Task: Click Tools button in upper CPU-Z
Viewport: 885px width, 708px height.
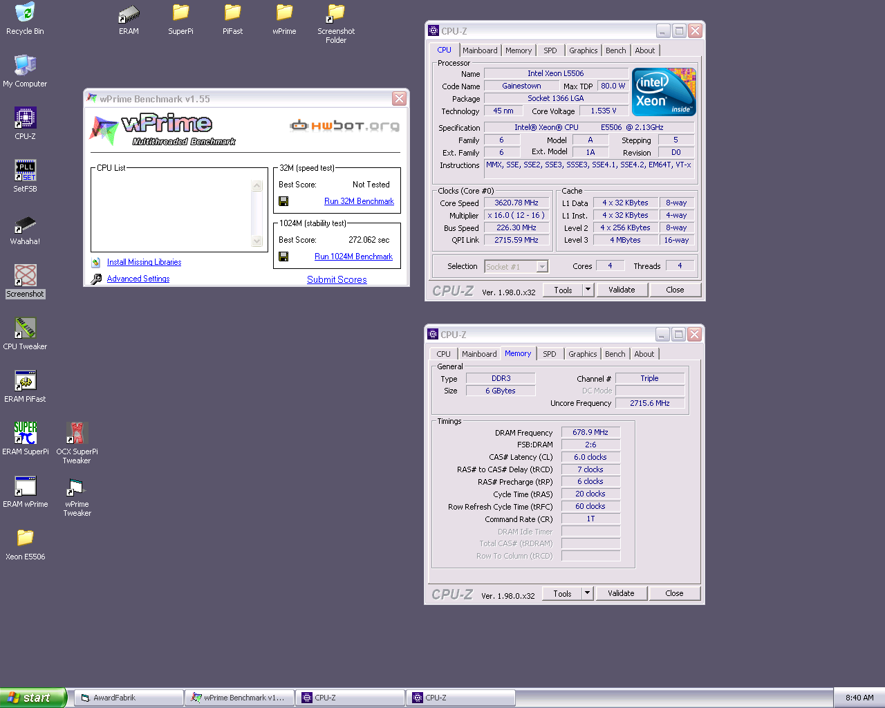Action: tap(563, 290)
